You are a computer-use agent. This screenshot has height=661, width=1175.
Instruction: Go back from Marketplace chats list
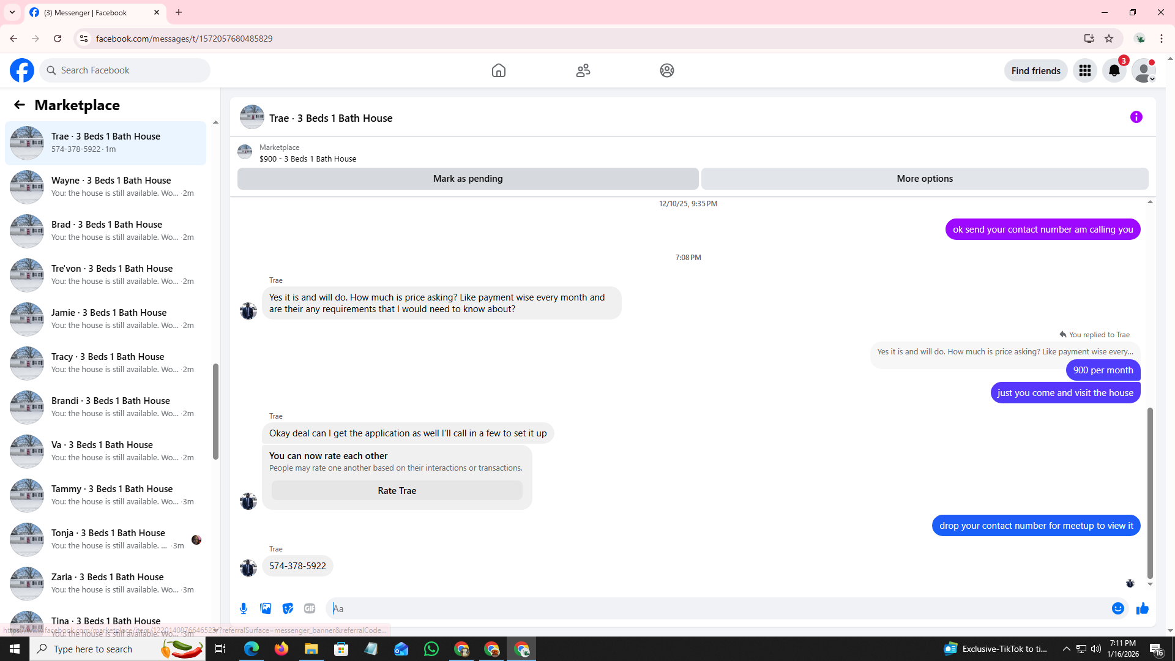point(20,105)
